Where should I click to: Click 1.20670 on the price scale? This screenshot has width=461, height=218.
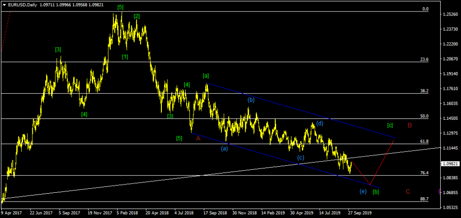pos(450,59)
